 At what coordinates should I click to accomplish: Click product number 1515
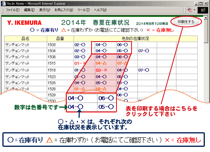52,63
